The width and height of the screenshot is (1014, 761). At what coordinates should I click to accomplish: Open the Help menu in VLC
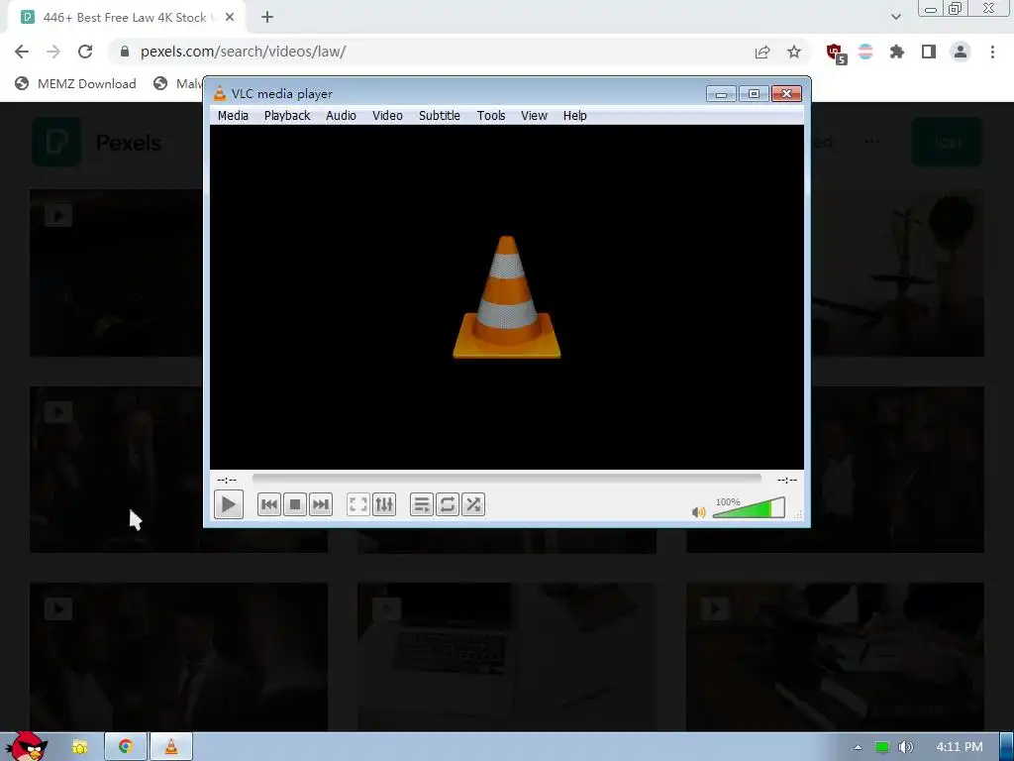click(575, 115)
